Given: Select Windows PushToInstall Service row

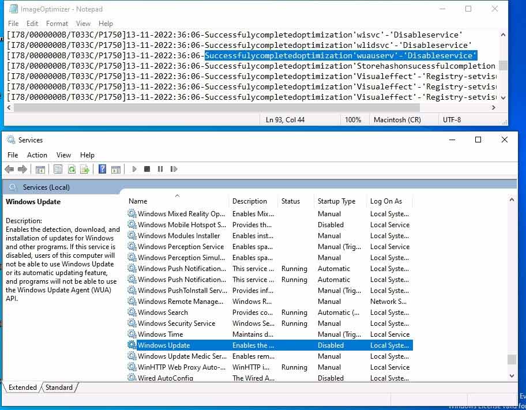Looking at the screenshot, I should click(270, 290).
